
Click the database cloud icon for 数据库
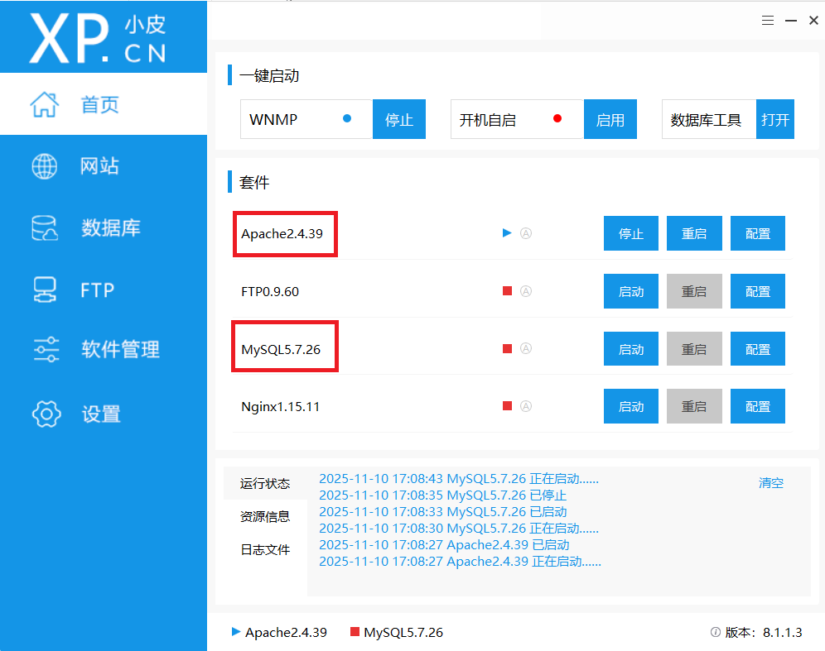click(45, 228)
